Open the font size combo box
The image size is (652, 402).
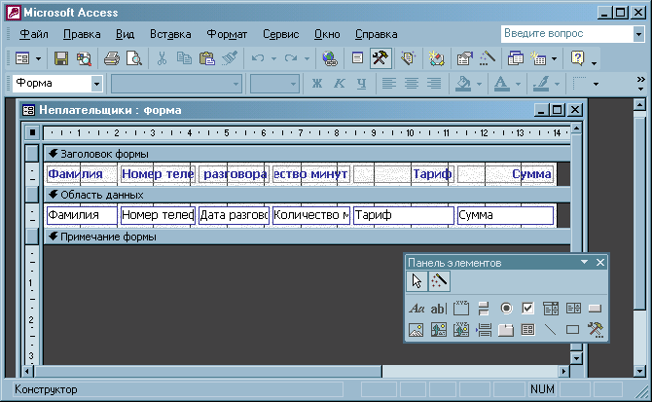point(293,84)
